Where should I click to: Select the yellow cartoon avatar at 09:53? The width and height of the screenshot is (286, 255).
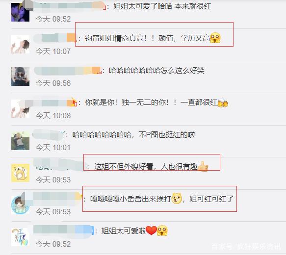[x=20, y=173]
